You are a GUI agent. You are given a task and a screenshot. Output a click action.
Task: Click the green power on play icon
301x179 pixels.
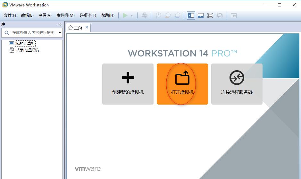pyautogui.click(x=125, y=15)
